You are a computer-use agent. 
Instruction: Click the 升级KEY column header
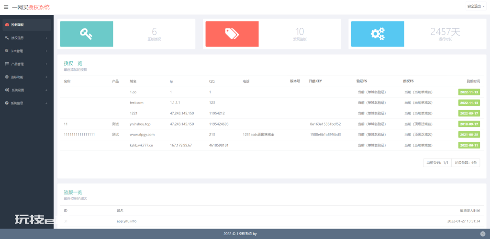tap(315, 81)
